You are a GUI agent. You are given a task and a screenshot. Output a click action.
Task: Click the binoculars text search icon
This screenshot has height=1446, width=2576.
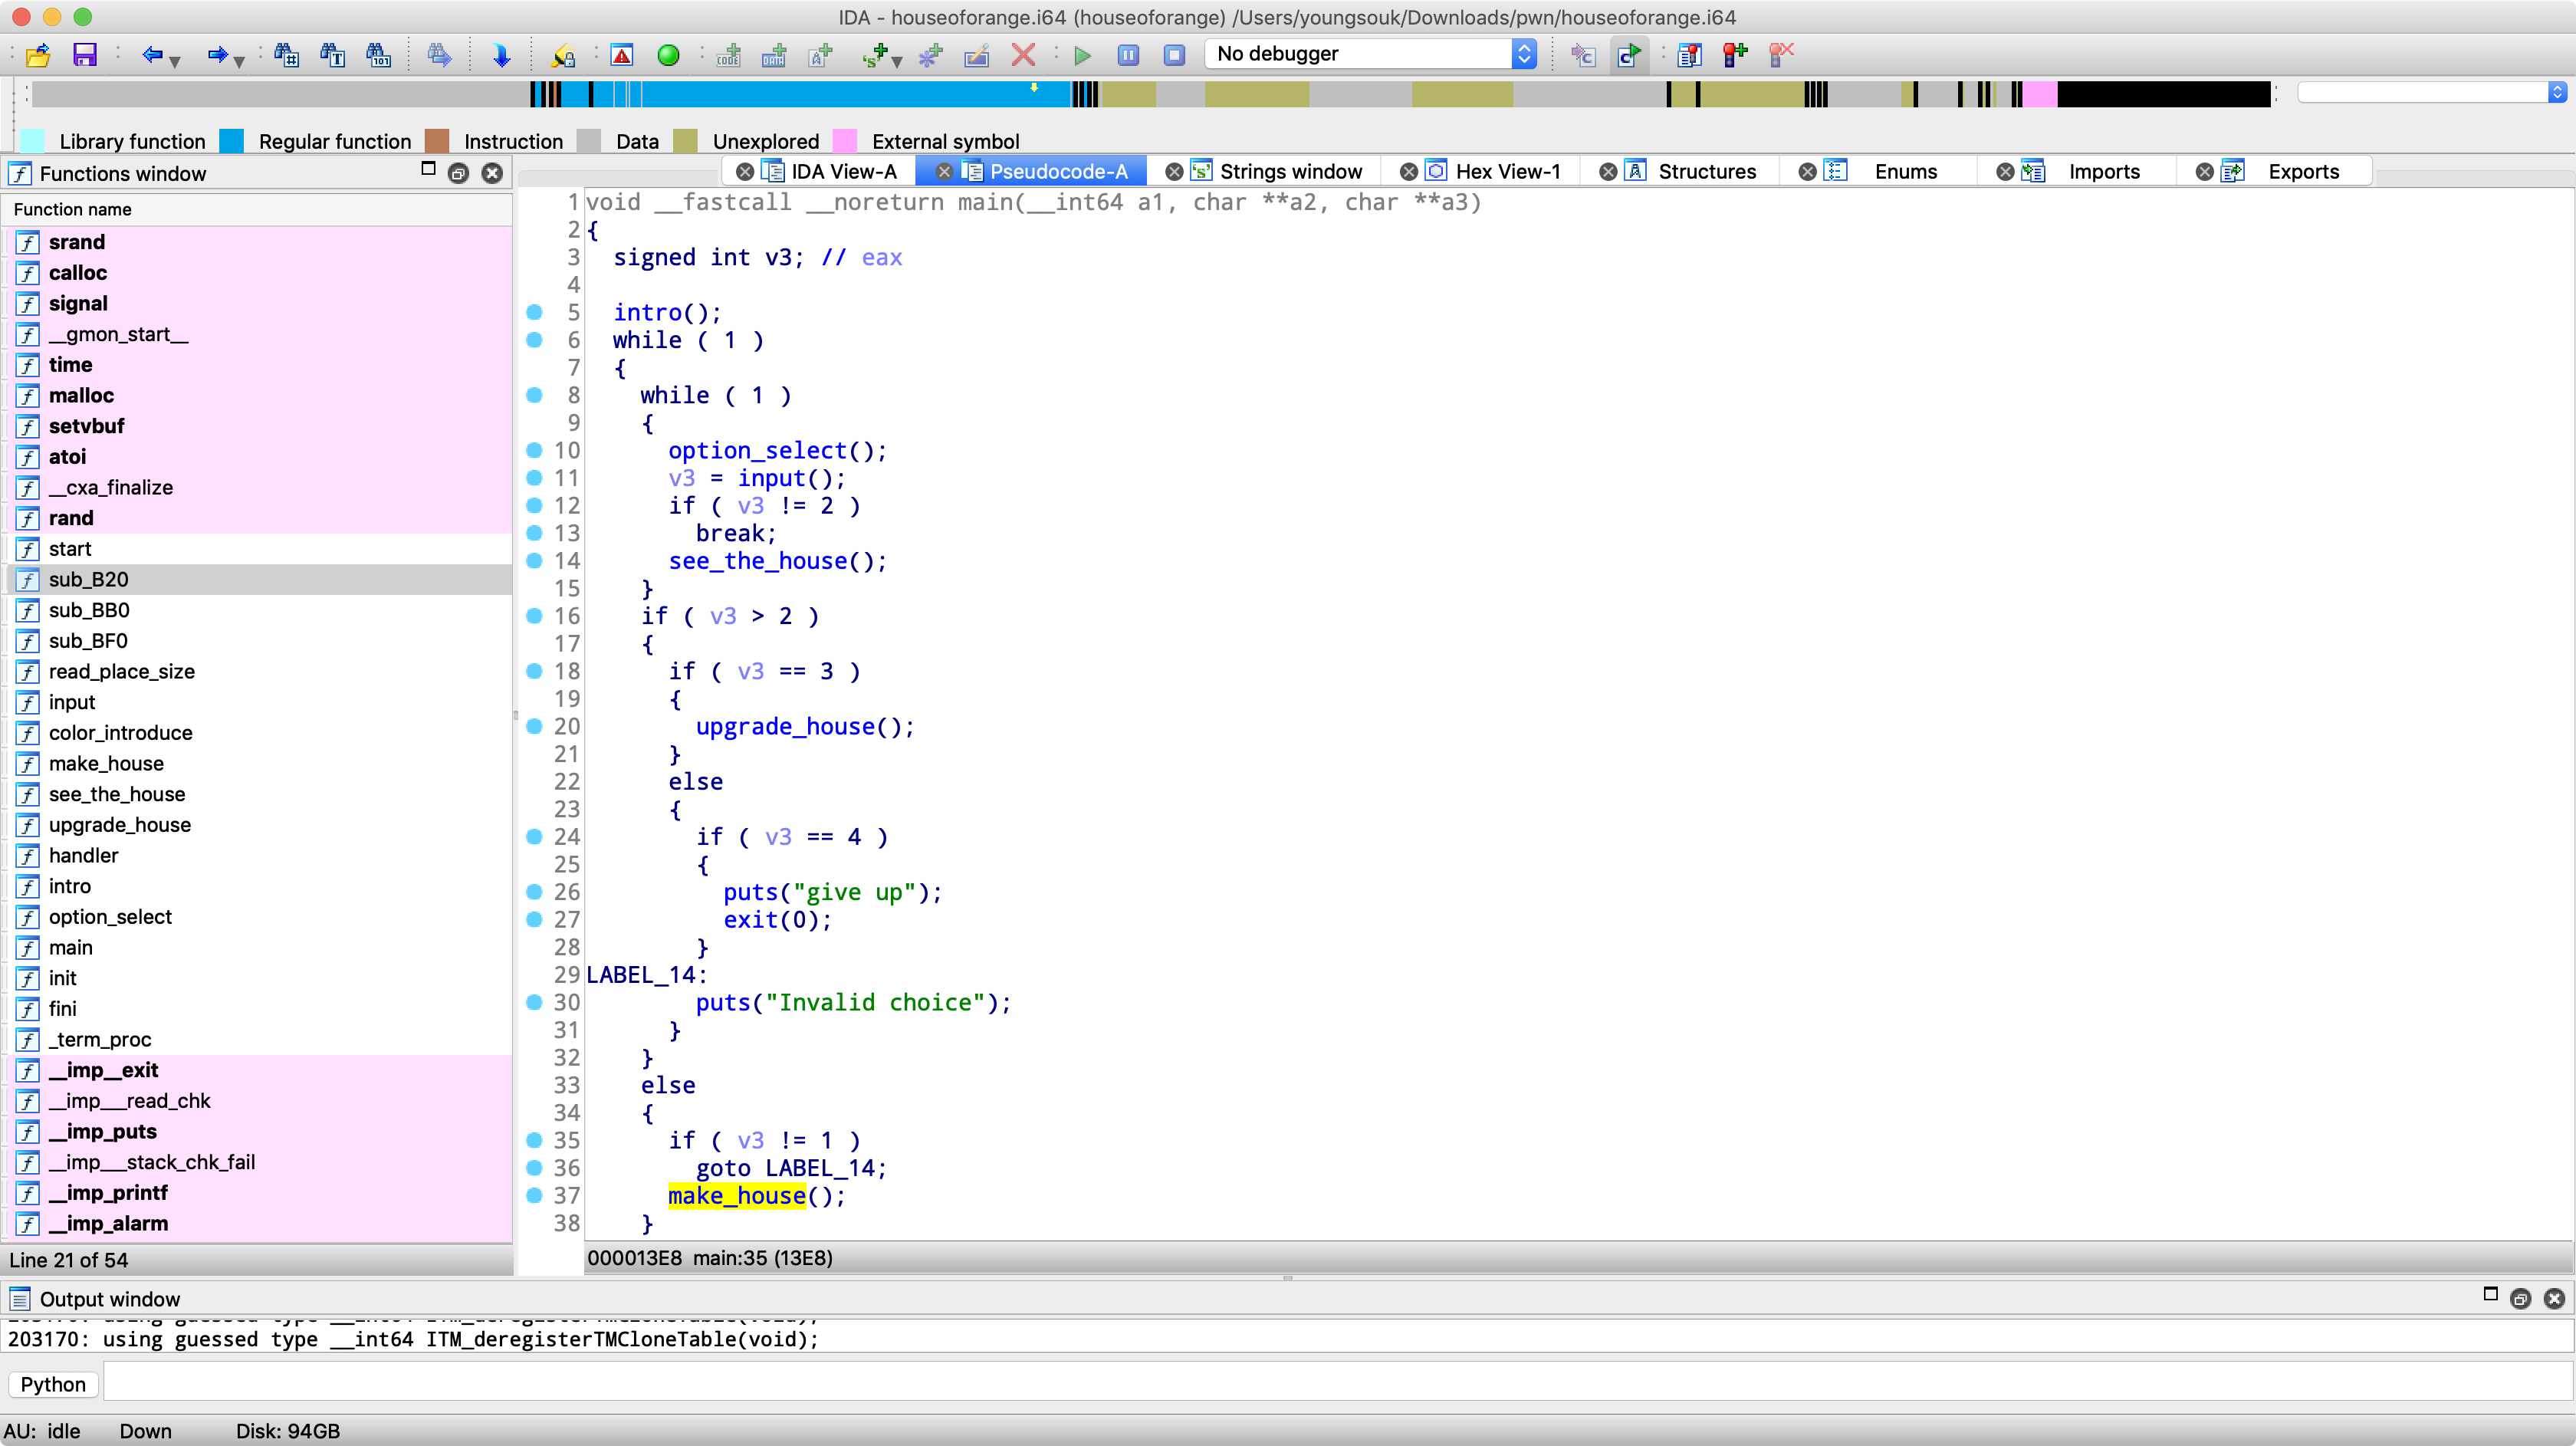click(333, 55)
